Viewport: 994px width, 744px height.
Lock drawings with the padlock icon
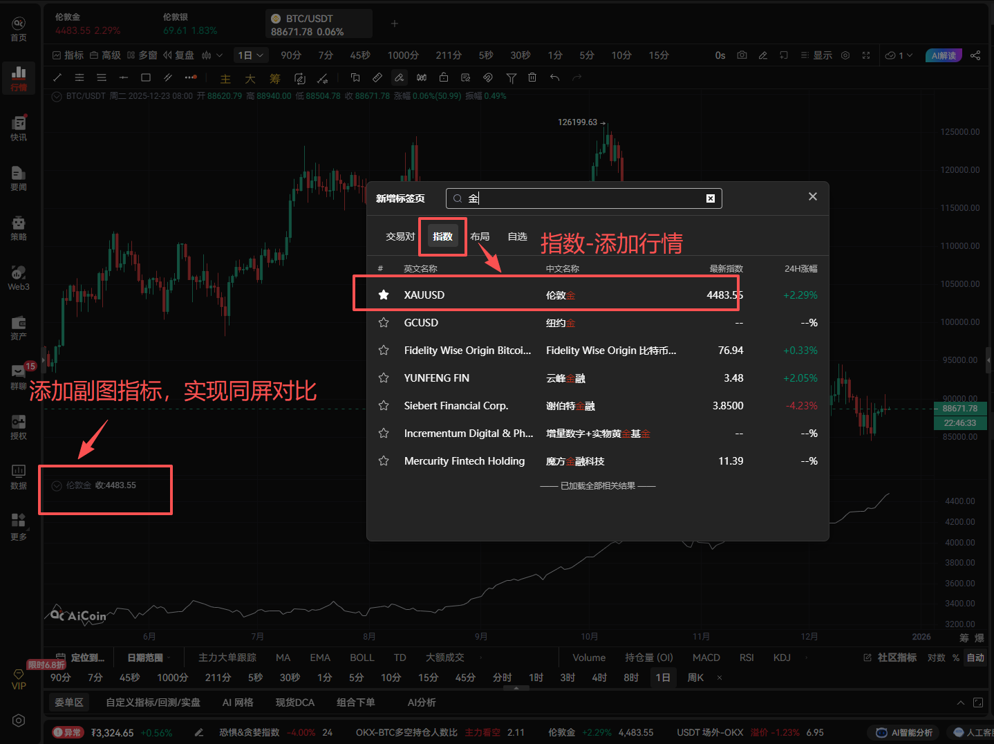point(444,77)
